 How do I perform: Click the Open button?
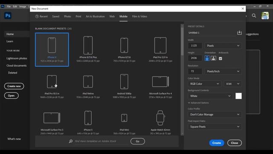[12, 96]
